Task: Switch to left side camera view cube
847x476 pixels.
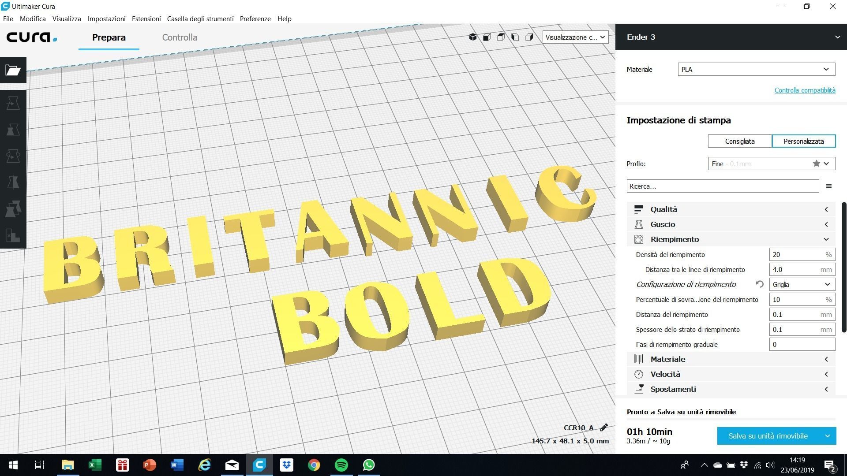Action: (515, 37)
